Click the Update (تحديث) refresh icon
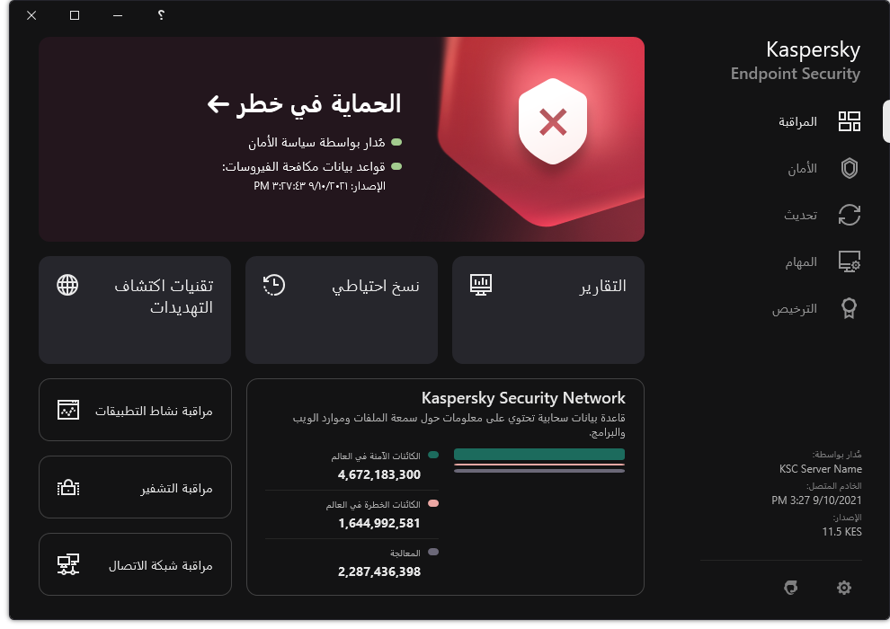The width and height of the screenshot is (890, 629). tap(849, 215)
